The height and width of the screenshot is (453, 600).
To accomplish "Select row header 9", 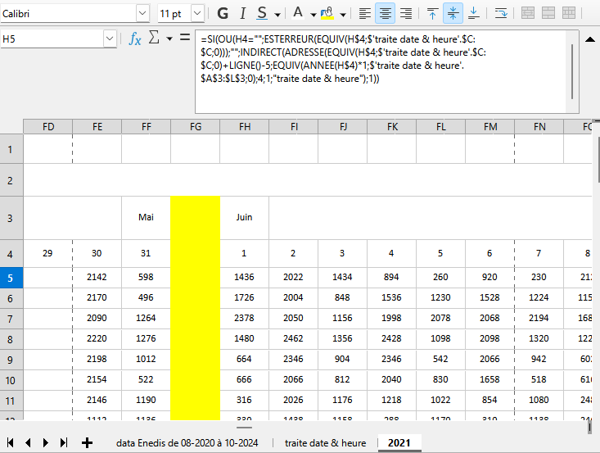I will point(11,360).
